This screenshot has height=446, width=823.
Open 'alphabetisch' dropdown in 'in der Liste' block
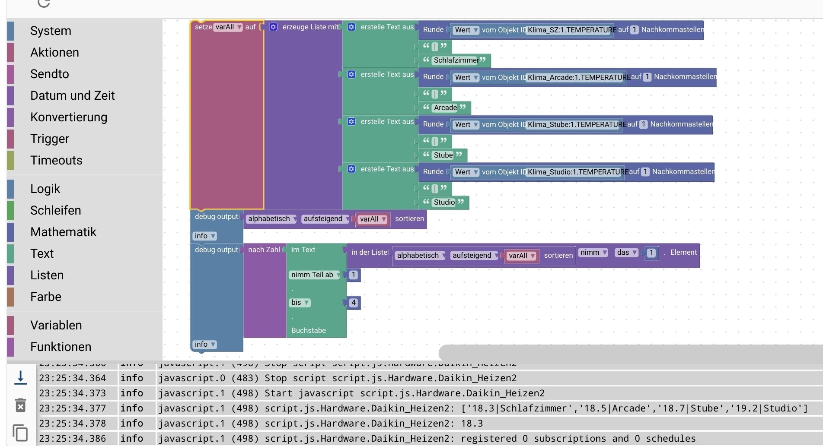(421, 255)
